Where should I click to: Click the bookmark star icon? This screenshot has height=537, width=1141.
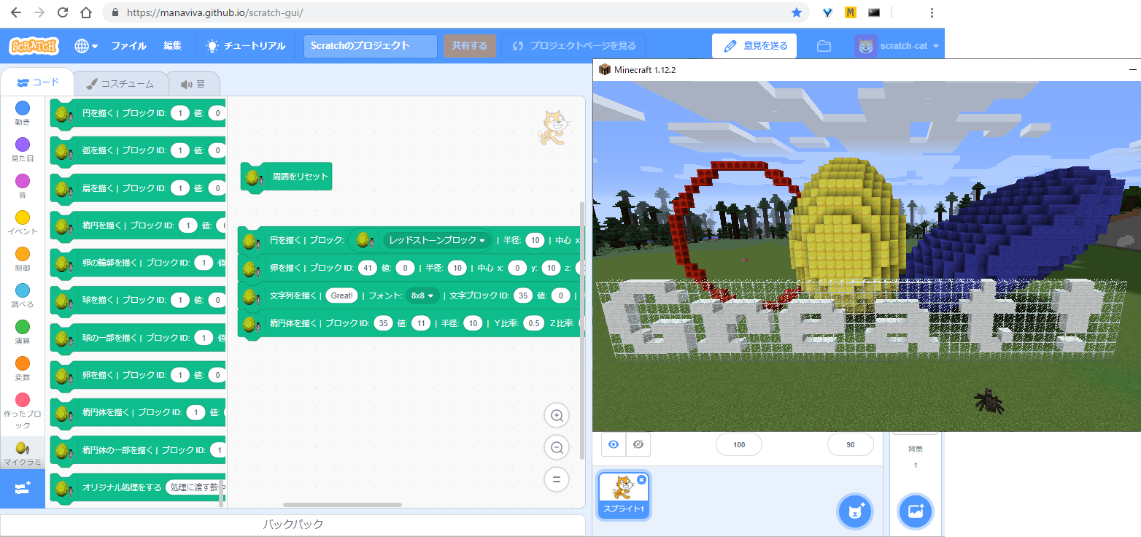coord(796,12)
